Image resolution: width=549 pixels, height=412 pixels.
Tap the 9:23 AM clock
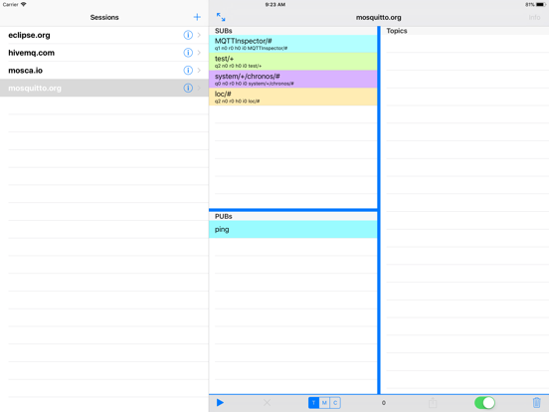pyautogui.click(x=275, y=5)
